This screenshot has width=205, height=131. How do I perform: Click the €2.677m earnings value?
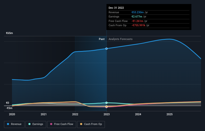(x=137, y=16)
